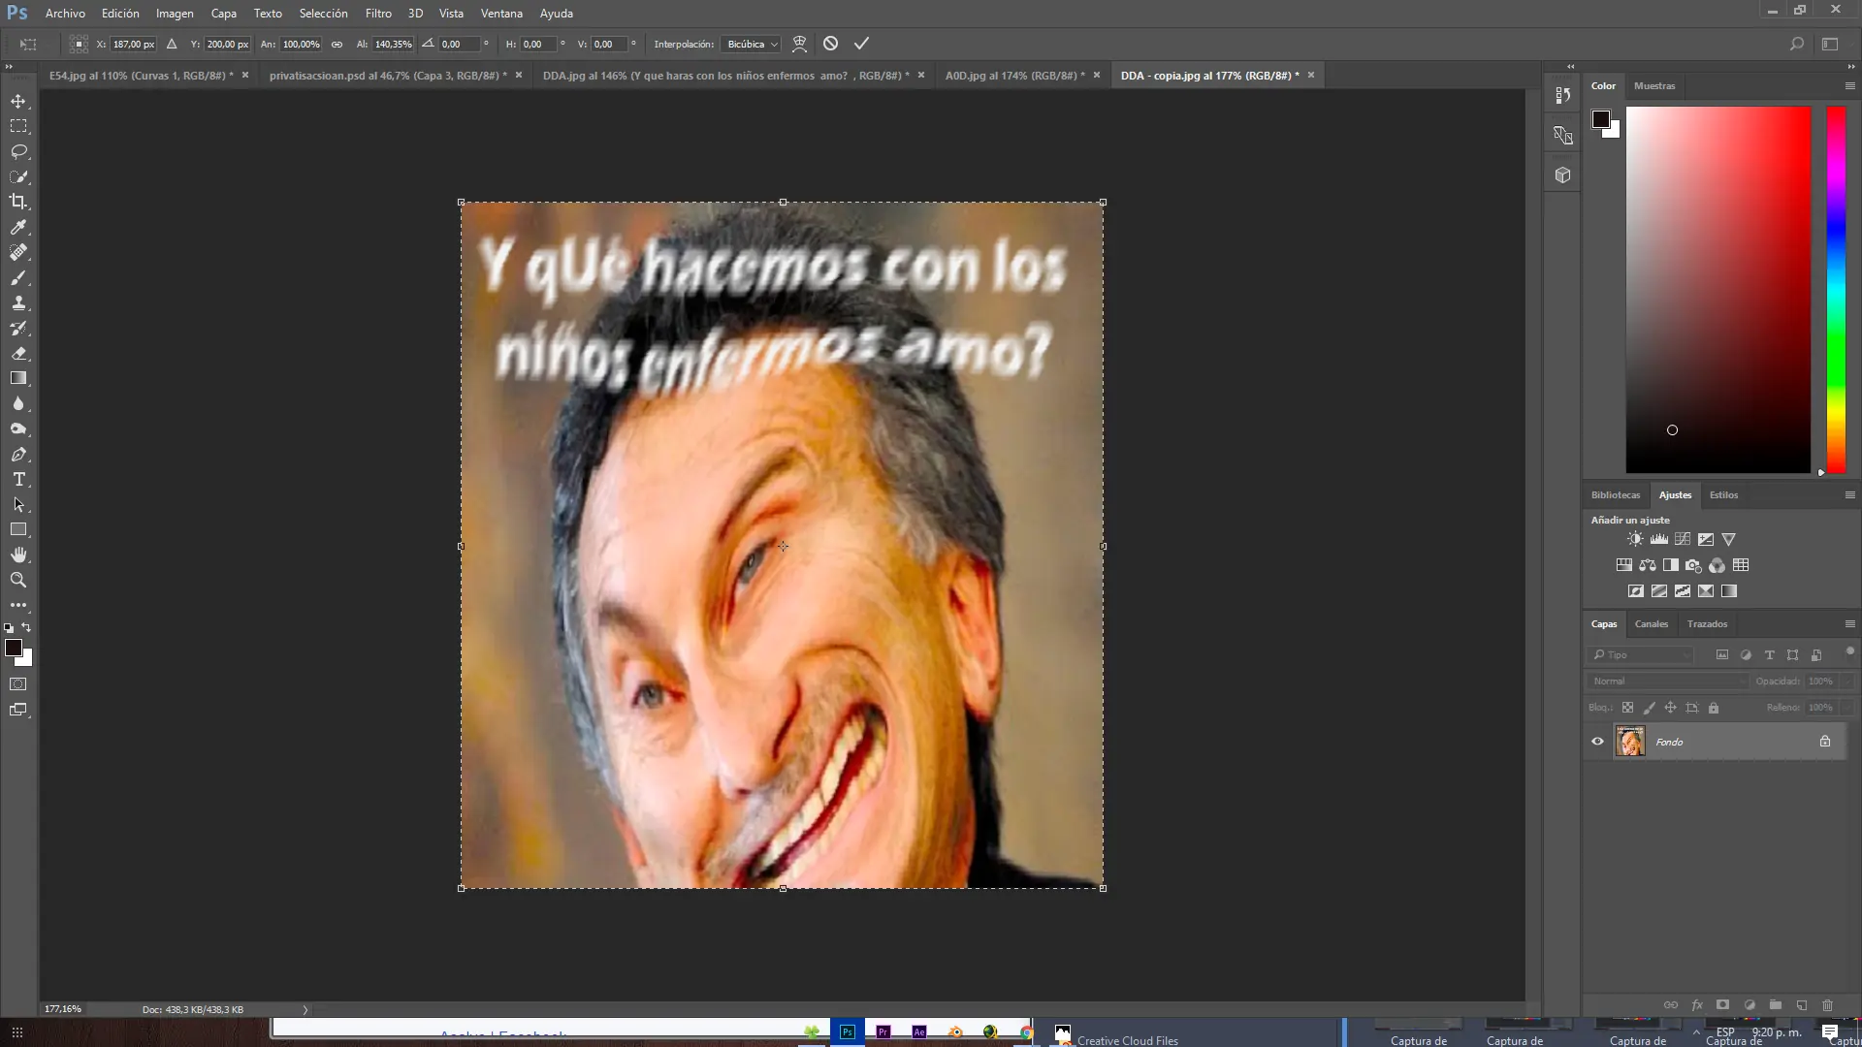This screenshot has width=1862, height=1047.
Task: Select the History Brush tool
Action: pos(18,328)
